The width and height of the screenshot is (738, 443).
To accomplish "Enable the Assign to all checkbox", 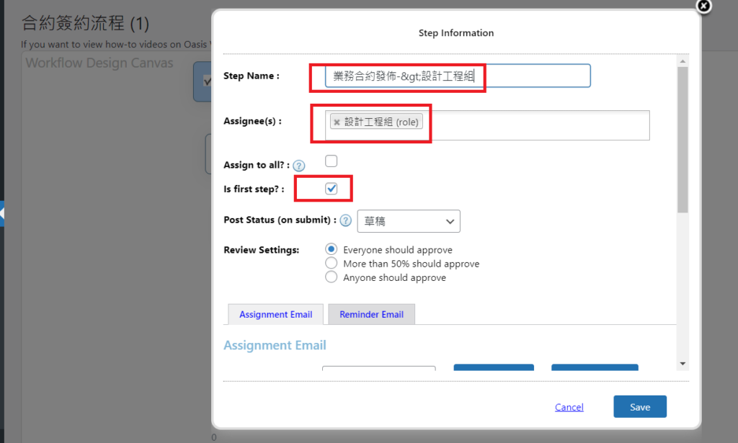I will tap(332, 161).
